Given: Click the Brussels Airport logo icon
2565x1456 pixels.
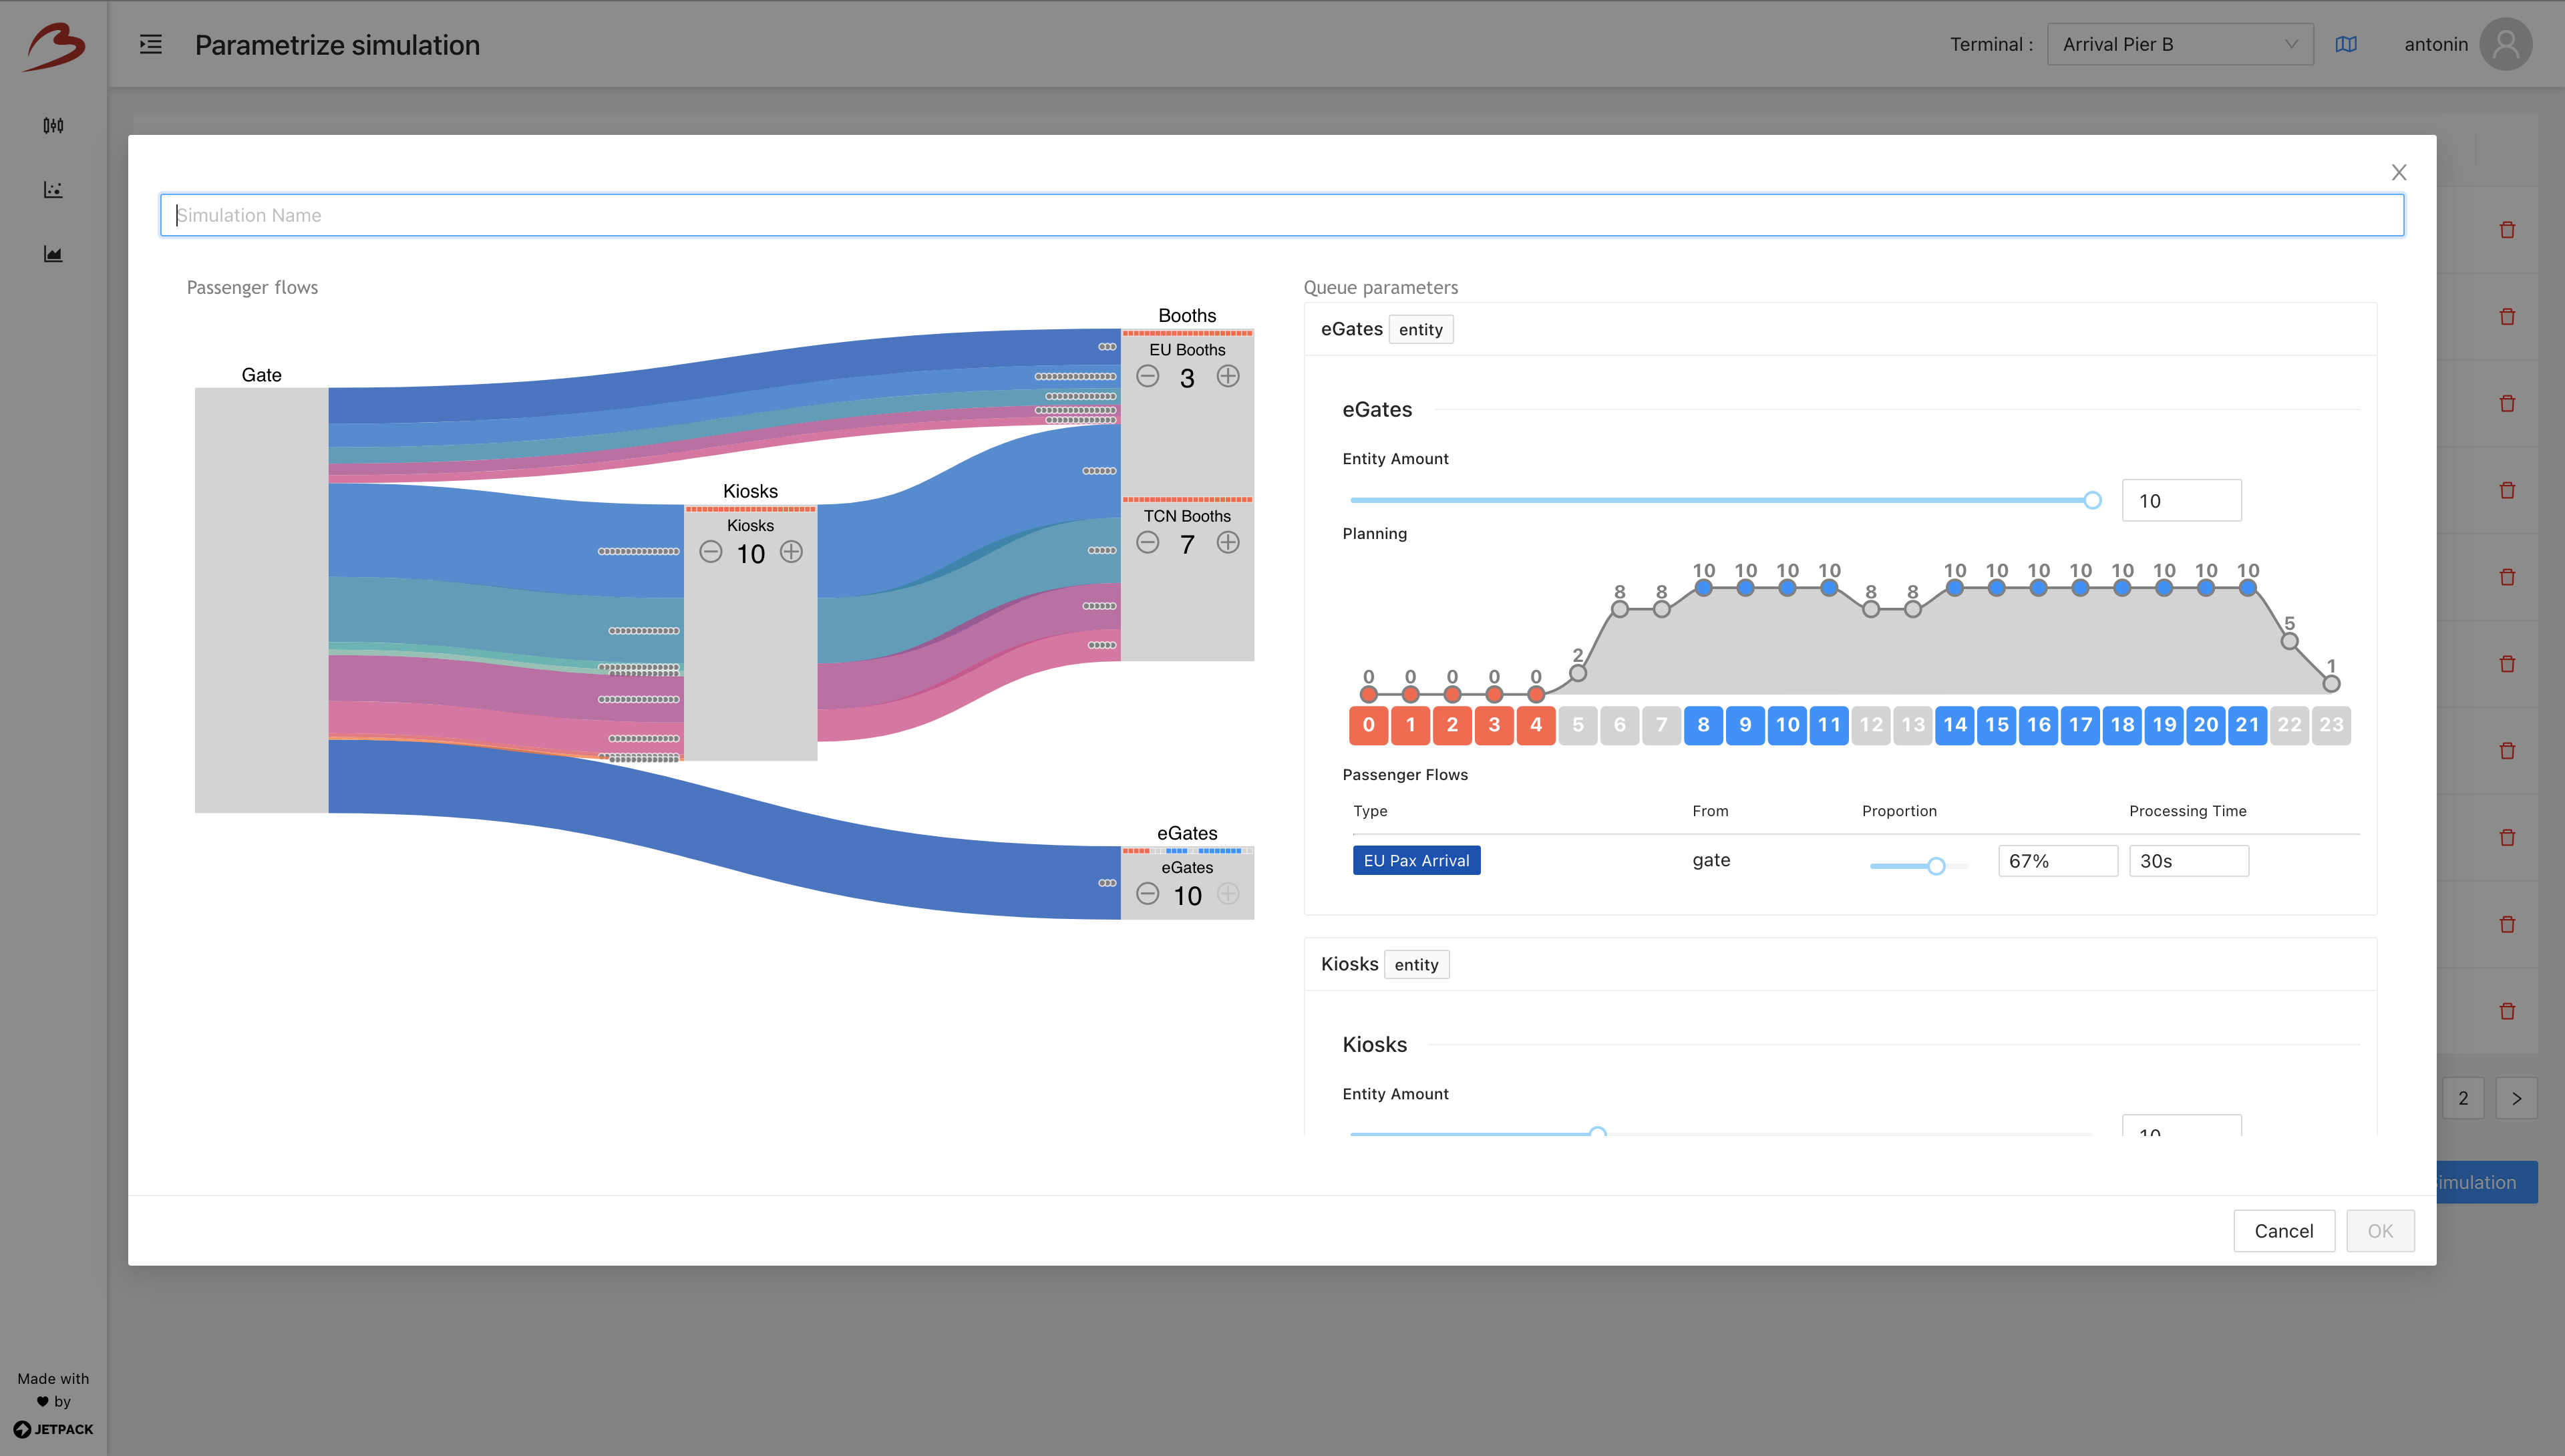Looking at the screenshot, I should [x=54, y=46].
